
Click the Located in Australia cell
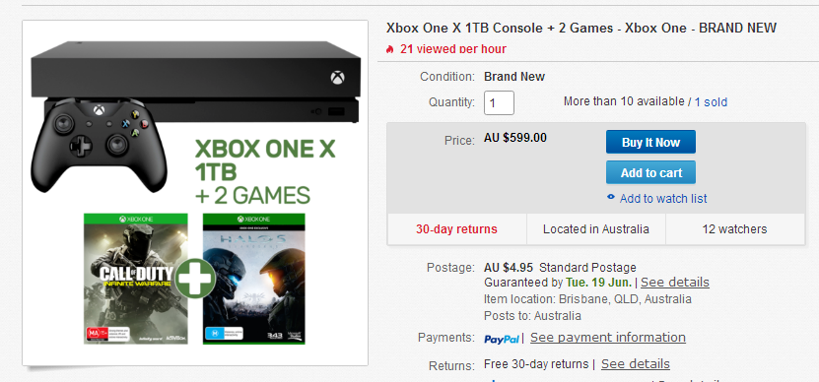tap(596, 229)
